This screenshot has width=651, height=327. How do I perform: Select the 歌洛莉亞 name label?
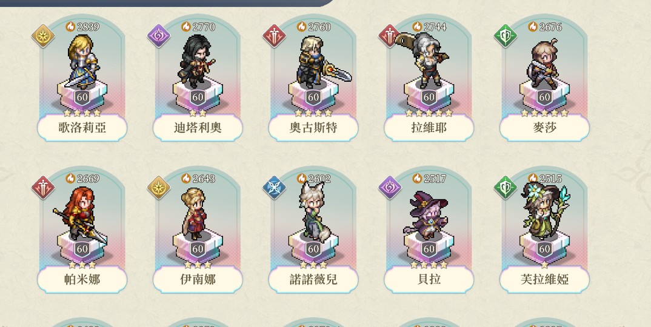pos(82,128)
